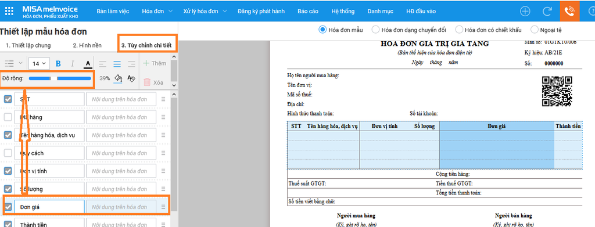Viewport: 595px width, 227px height.
Task: Apply left text alignment
Action: 102,63
